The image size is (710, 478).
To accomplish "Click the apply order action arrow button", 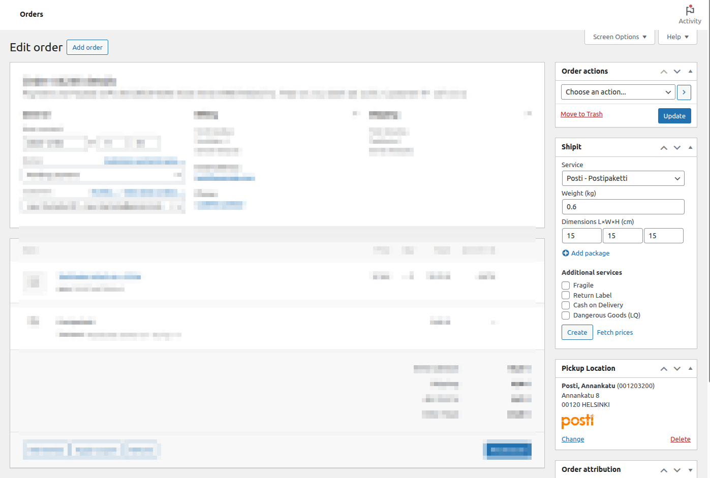I will (x=684, y=92).
